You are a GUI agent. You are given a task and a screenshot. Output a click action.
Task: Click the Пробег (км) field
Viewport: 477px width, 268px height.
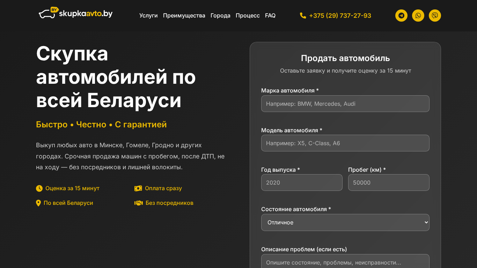click(389, 183)
